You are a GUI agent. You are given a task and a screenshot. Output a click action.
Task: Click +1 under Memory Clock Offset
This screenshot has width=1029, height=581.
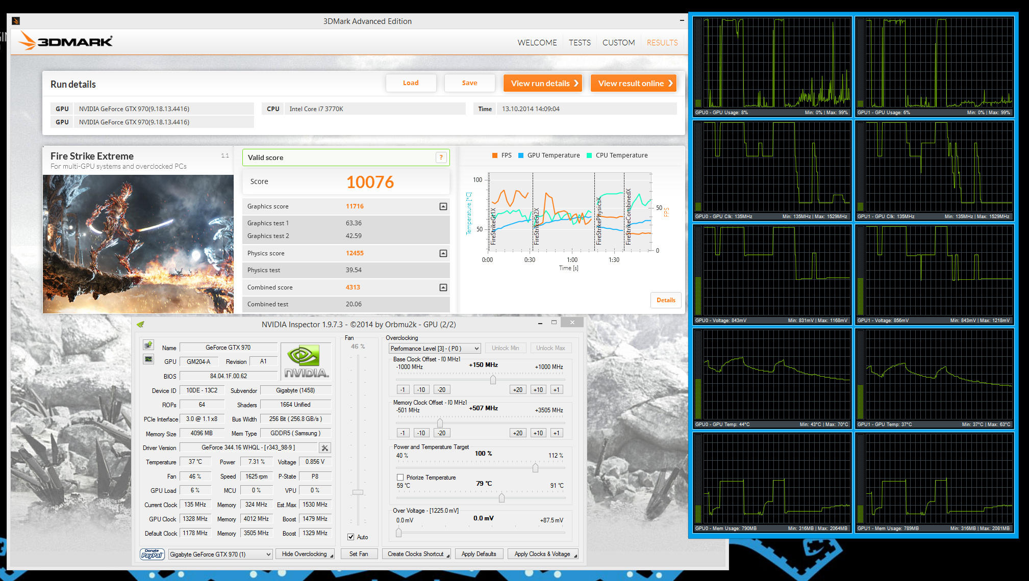(x=557, y=433)
